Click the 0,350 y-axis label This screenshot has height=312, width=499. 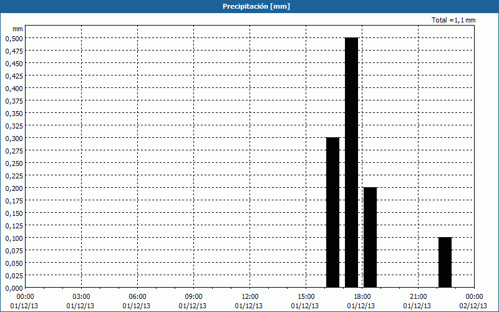tap(14, 114)
